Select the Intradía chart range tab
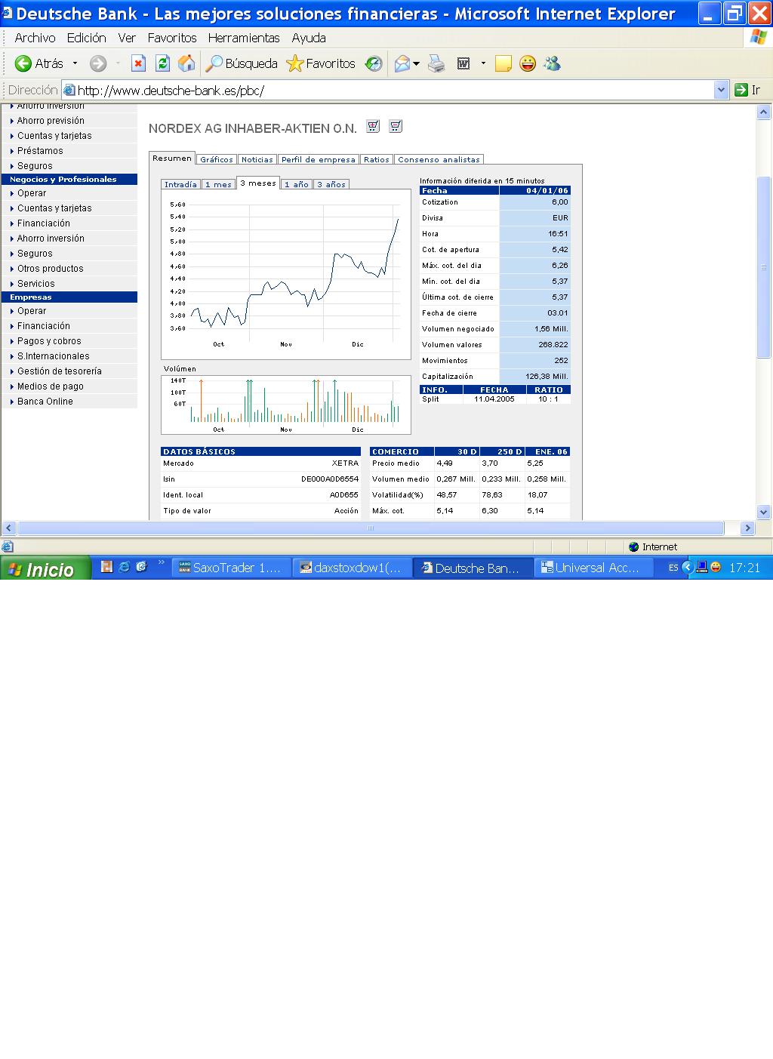This screenshot has width=773, height=1059. tap(180, 184)
